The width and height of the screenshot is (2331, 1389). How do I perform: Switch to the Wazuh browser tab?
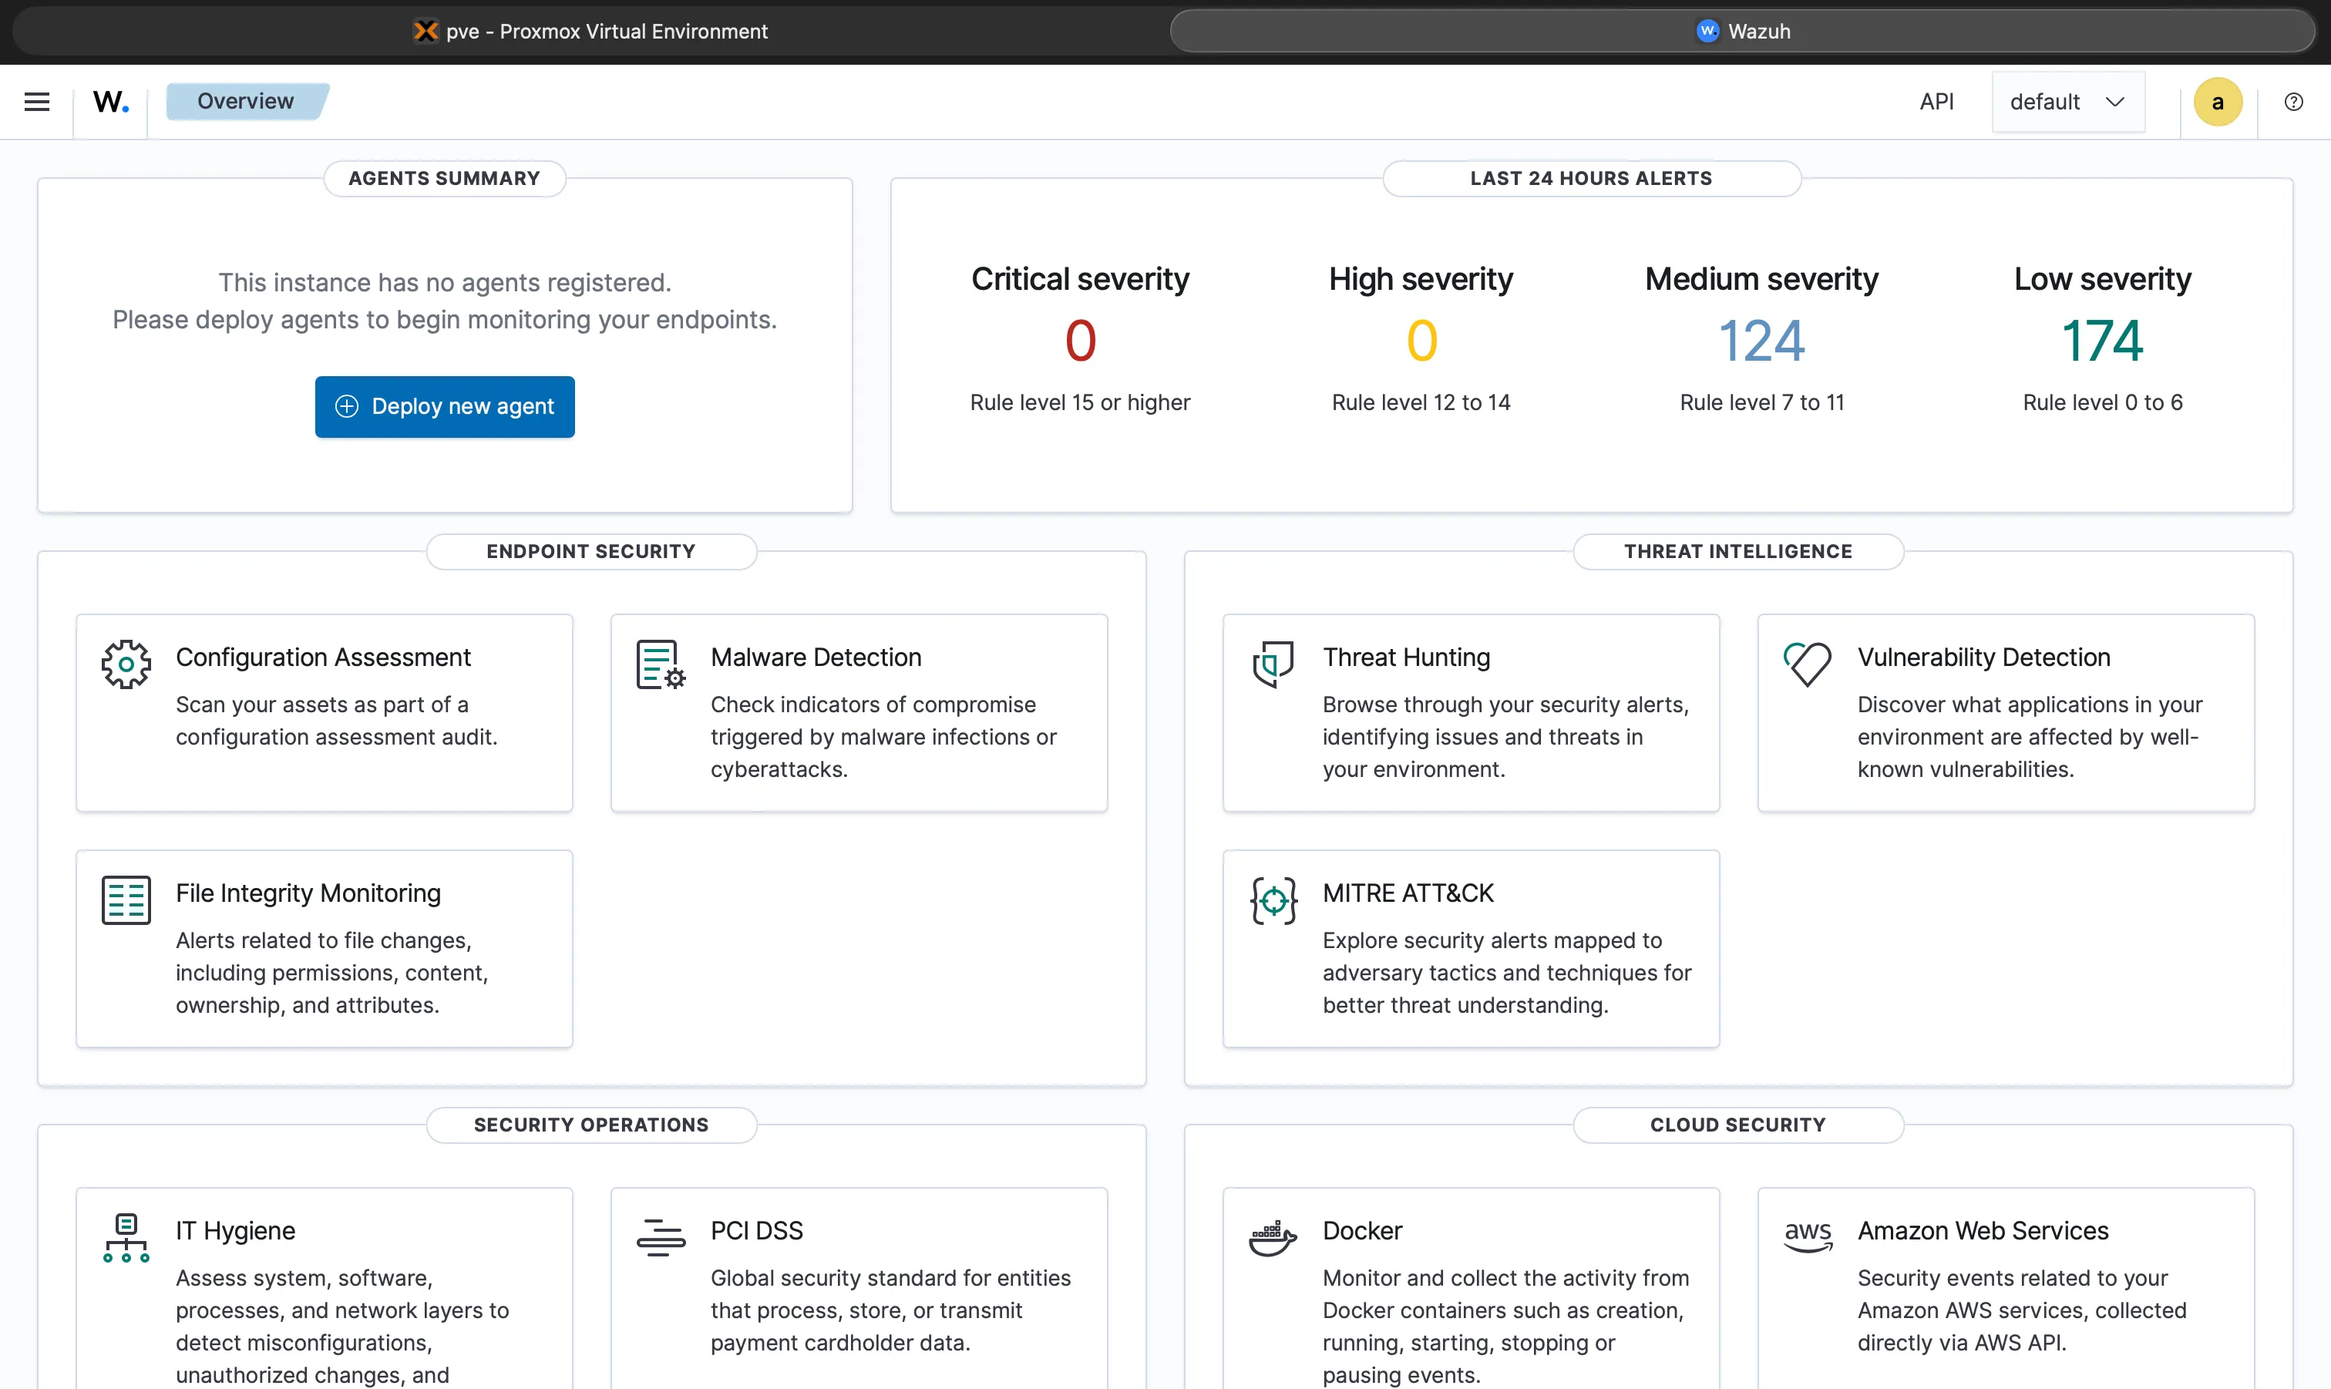coord(1742,31)
